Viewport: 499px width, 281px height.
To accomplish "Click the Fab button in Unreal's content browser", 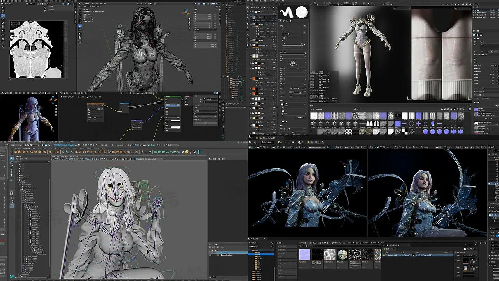I will 334,242.
